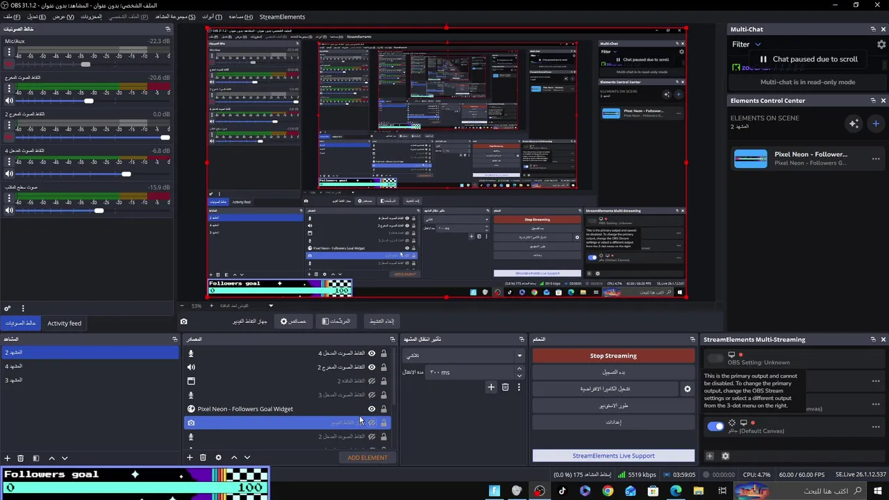Show التقاط النافذة 2 source
Image resolution: width=889 pixels, height=500 pixels.
(x=372, y=381)
